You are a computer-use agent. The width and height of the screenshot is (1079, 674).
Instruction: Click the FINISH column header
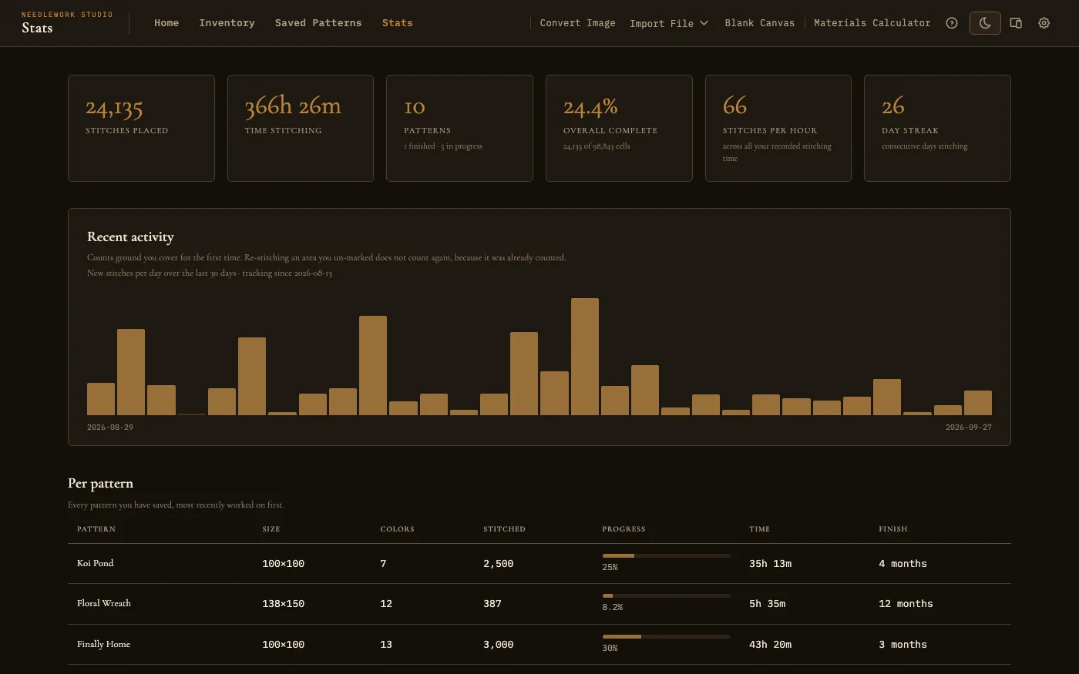pos(892,529)
